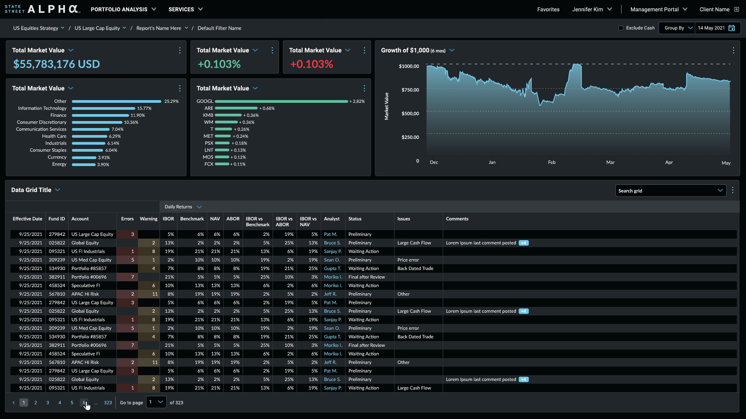
Task: Open Data Grid options kebab menu
Action: click(733, 190)
